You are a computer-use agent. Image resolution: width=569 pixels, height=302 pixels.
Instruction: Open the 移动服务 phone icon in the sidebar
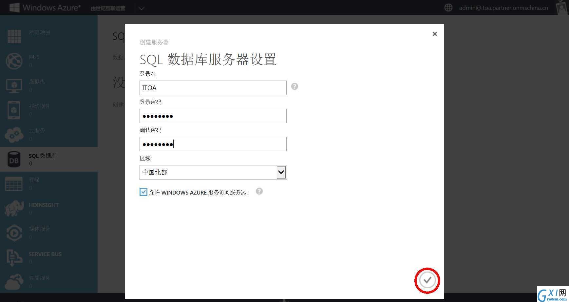14,110
